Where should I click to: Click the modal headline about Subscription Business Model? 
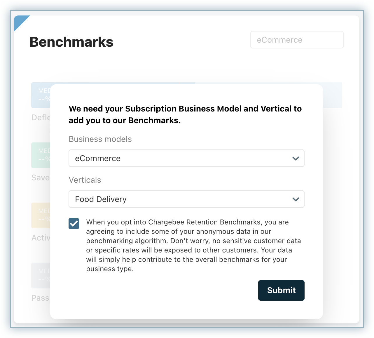click(x=185, y=114)
